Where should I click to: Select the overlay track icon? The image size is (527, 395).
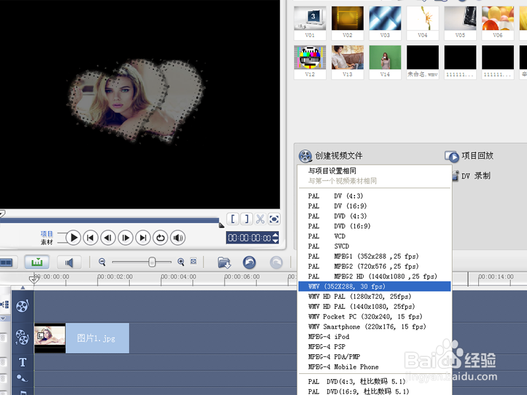(x=22, y=338)
